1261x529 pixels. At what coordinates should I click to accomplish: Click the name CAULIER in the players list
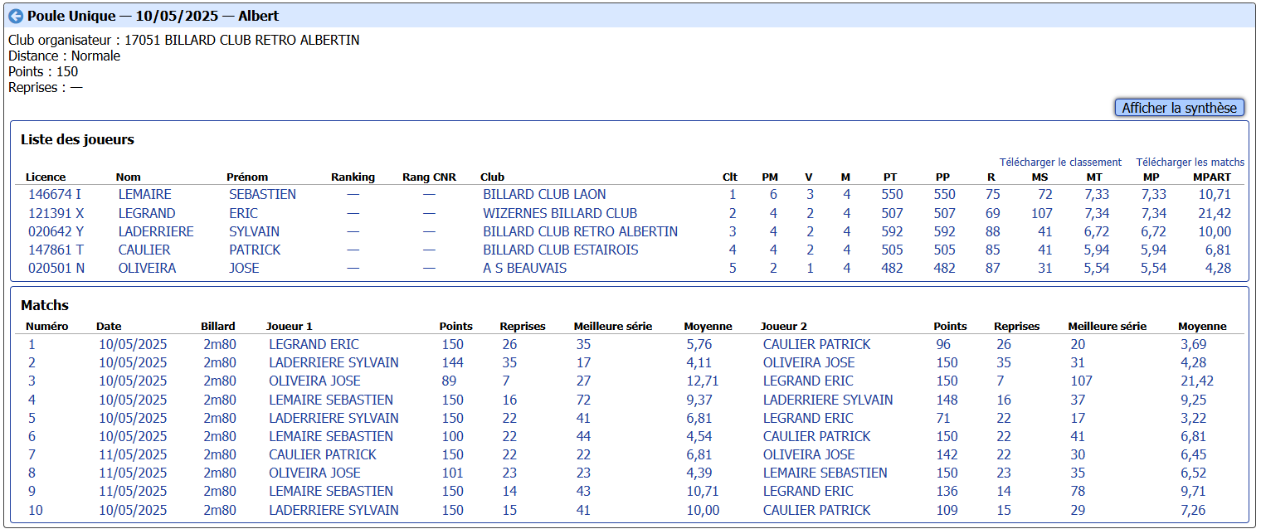(x=144, y=250)
